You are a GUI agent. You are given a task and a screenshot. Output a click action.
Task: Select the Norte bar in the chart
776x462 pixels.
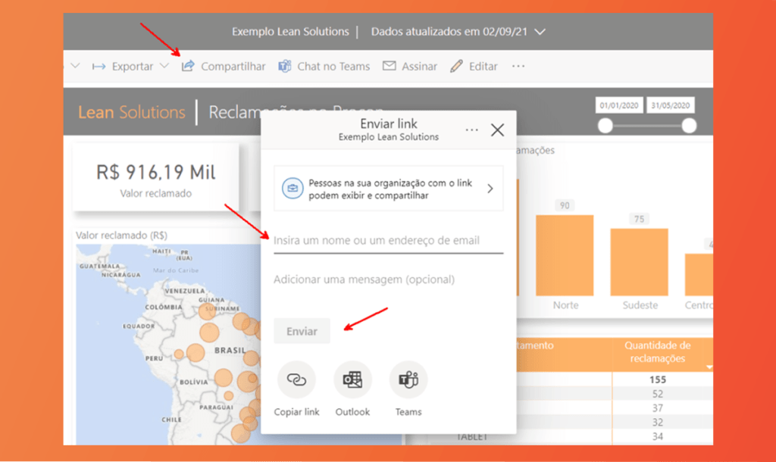point(565,255)
